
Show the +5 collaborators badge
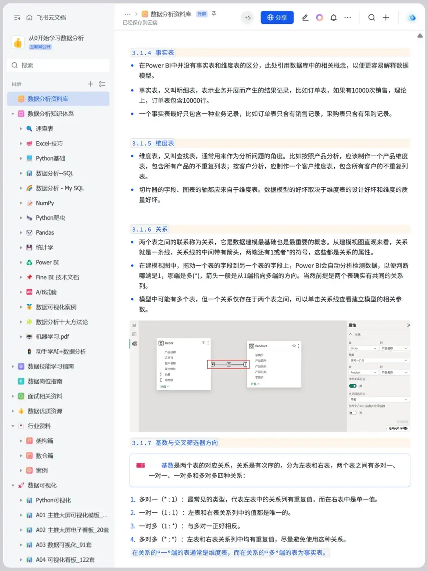[x=247, y=18]
